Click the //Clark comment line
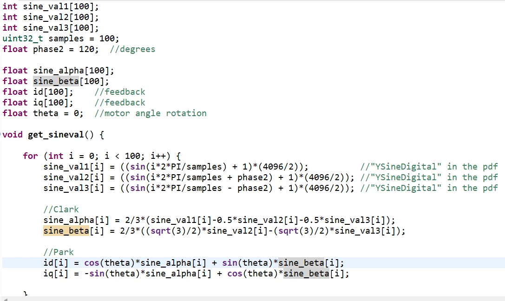The image size is (505, 301). point(61,209)
